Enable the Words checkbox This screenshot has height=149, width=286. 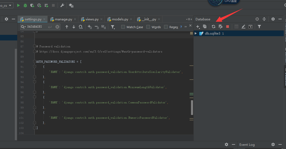pyautogui.click(x=148, y=27)
